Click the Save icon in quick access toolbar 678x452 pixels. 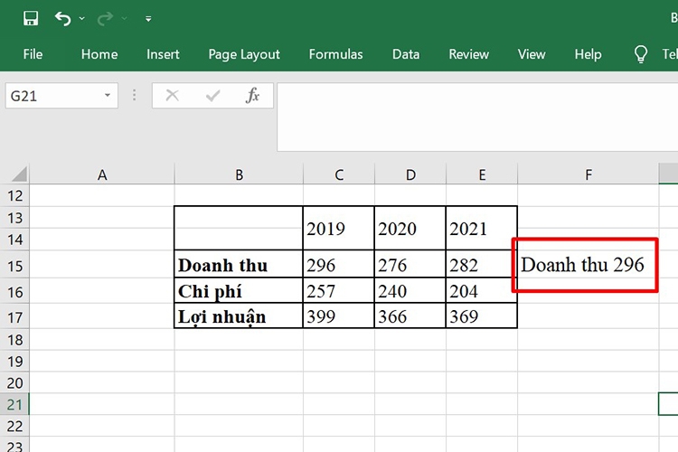(31, 19)
